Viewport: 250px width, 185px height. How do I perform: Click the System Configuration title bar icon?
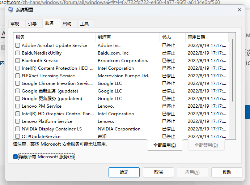tap(11, 10)
